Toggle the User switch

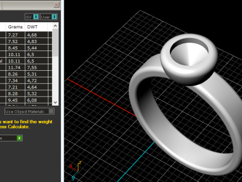pos(49,17)
